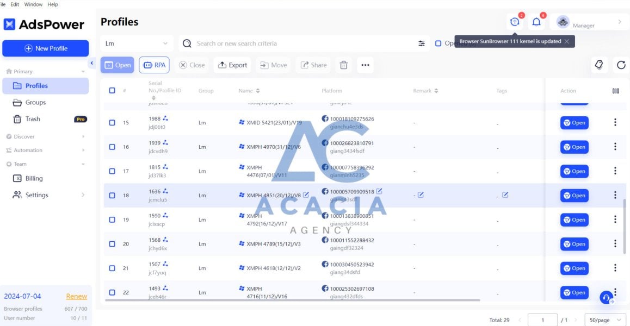Select the checkbox for row 20
630x326 pixels.
(x=112, y=244)
